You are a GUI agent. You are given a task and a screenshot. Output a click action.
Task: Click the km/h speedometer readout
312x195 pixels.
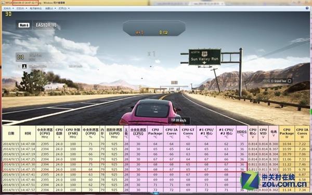(178, 121)
